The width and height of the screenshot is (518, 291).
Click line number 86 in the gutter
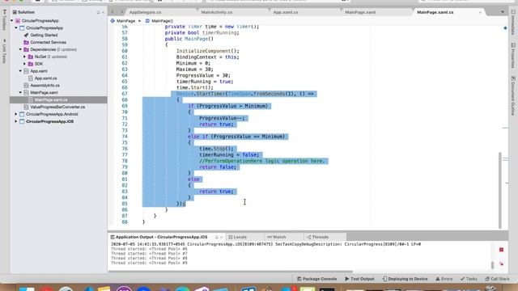[x=125, y=209]
